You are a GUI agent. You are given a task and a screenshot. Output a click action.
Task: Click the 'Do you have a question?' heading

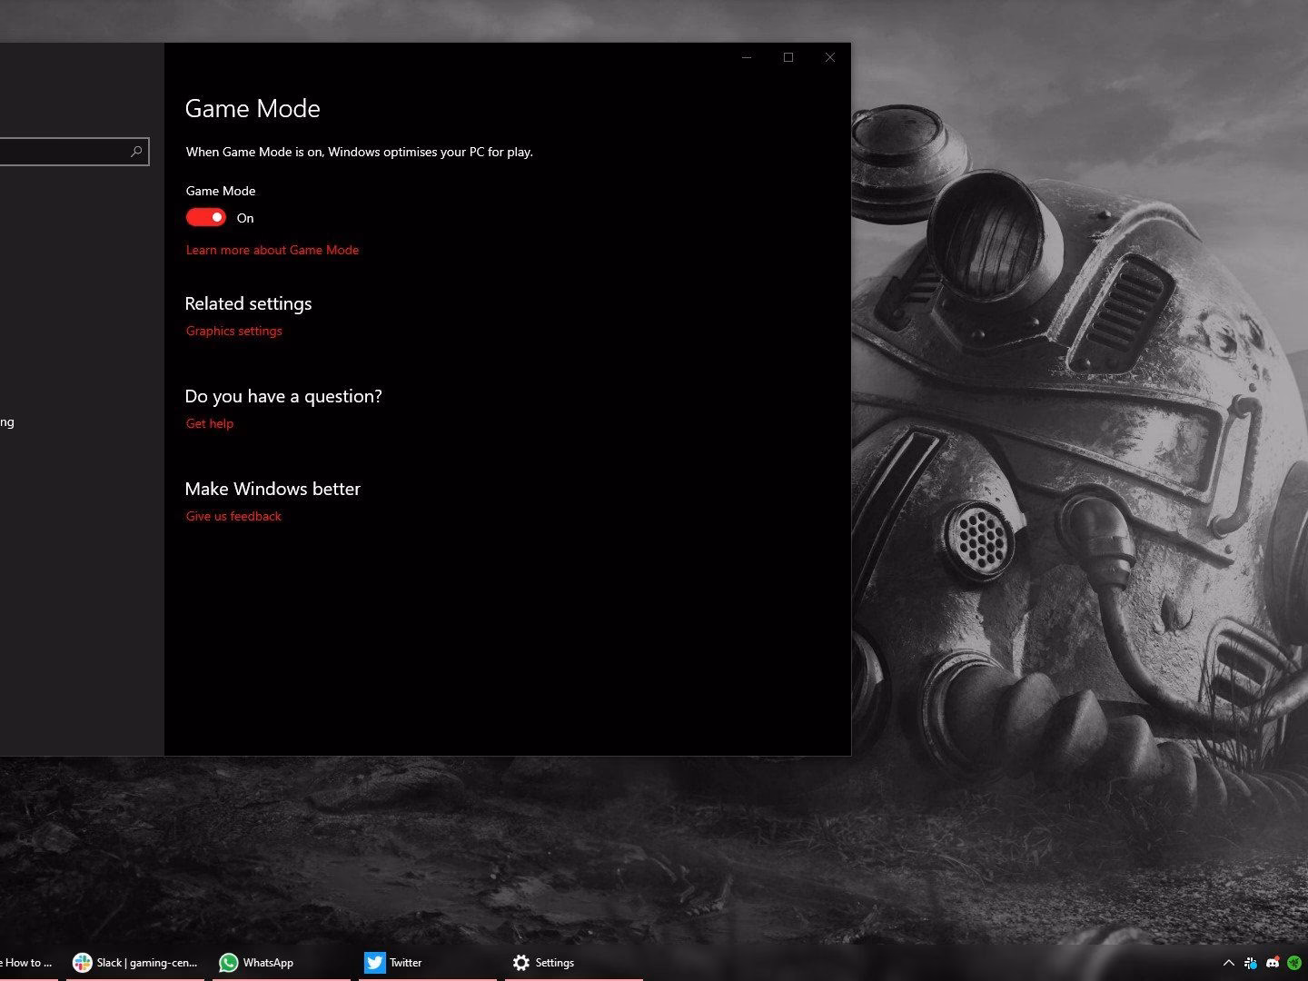(283, 396)
